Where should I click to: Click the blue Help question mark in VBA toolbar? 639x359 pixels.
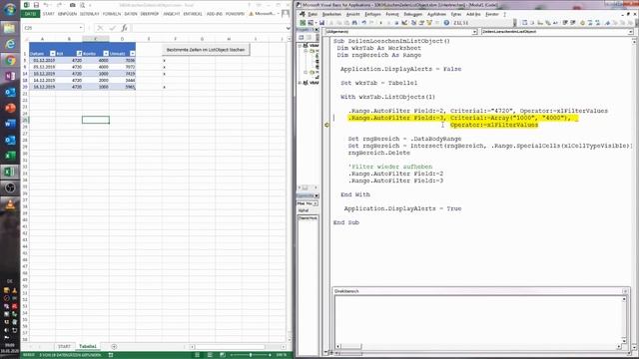click(446, 23)
